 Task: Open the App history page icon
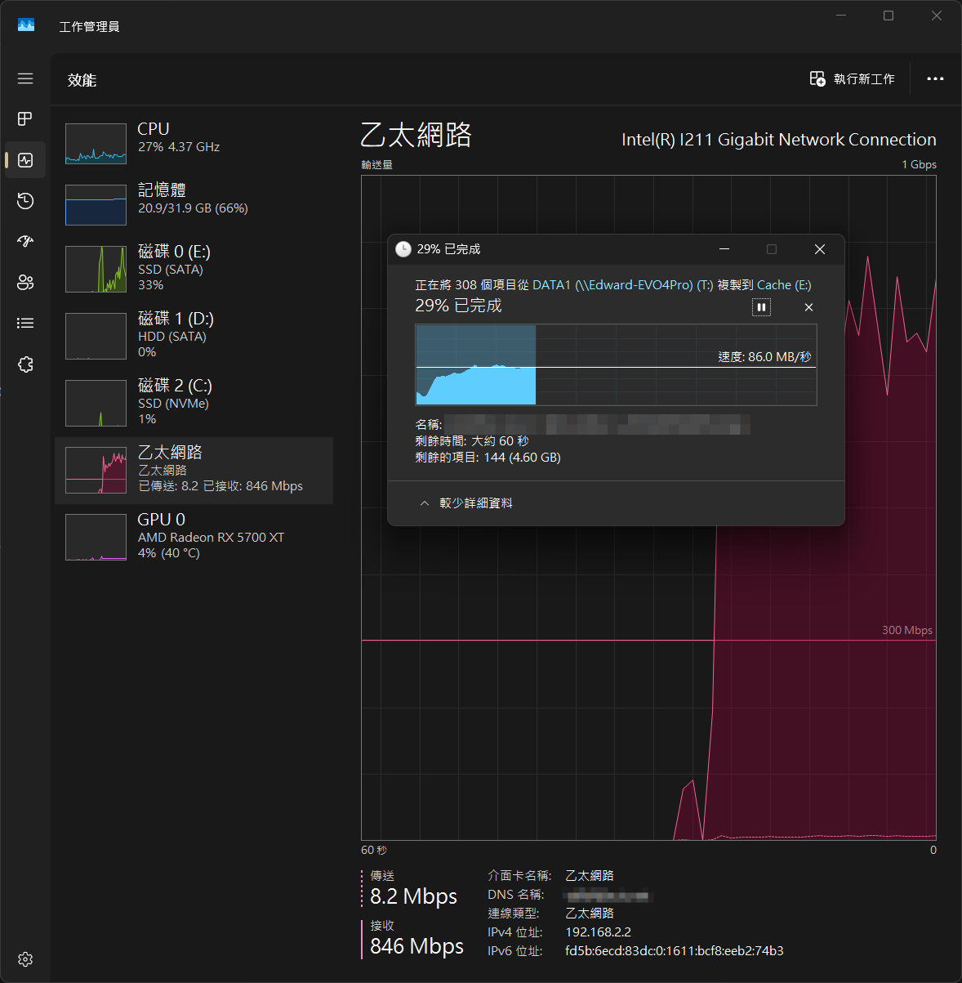pyautogui.click(x=25, y=201)
